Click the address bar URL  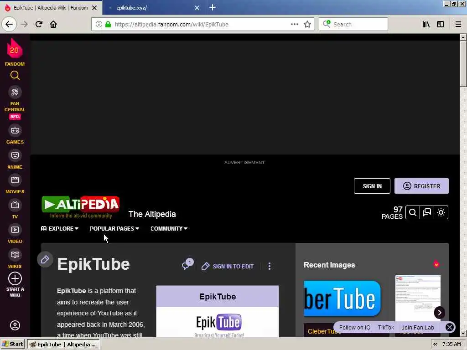coord(172,25)
